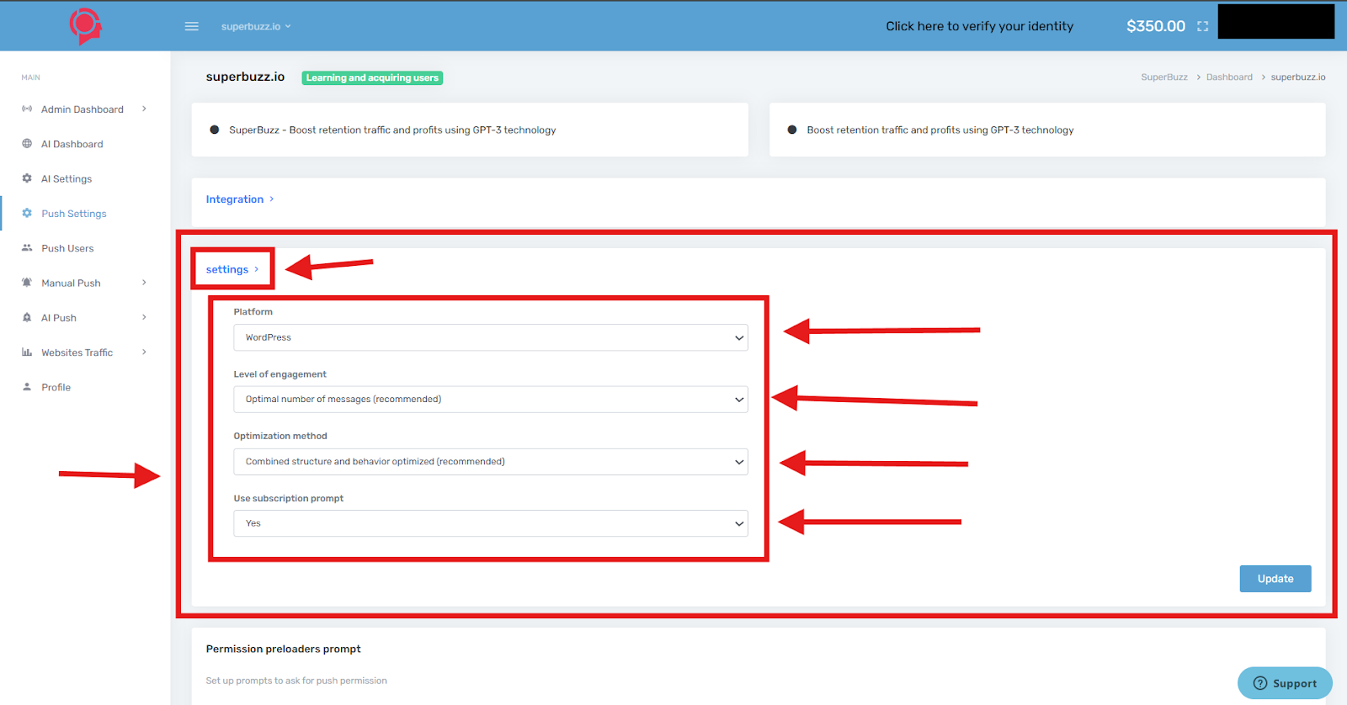The width and height of the screenshot is (1347, 705).
Task: Click the Push Settings gear icon
Action: pos(27,214)
